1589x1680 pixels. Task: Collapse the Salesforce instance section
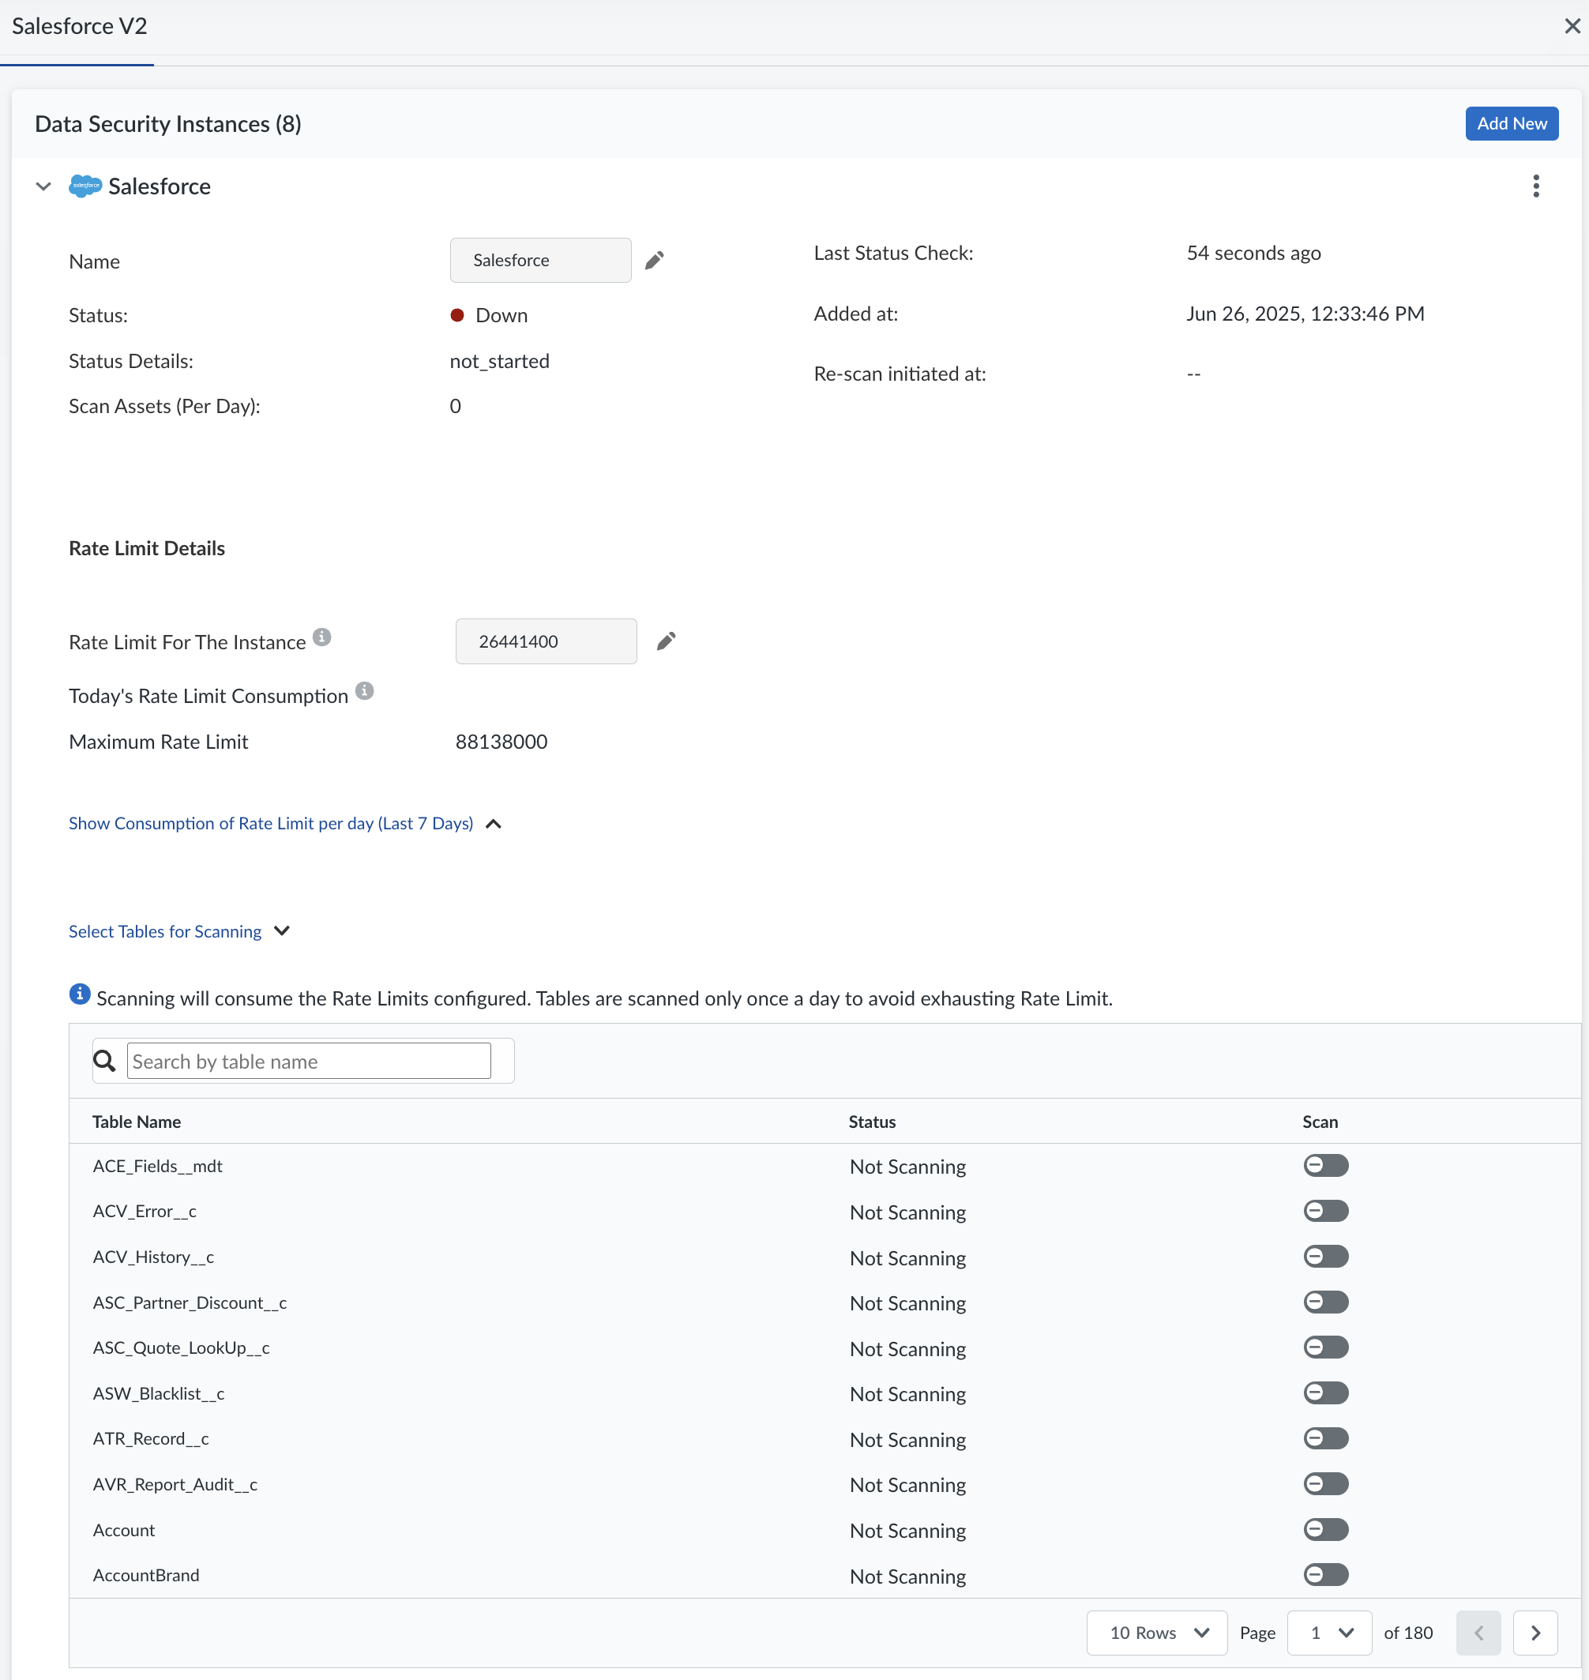coord(43,186)
